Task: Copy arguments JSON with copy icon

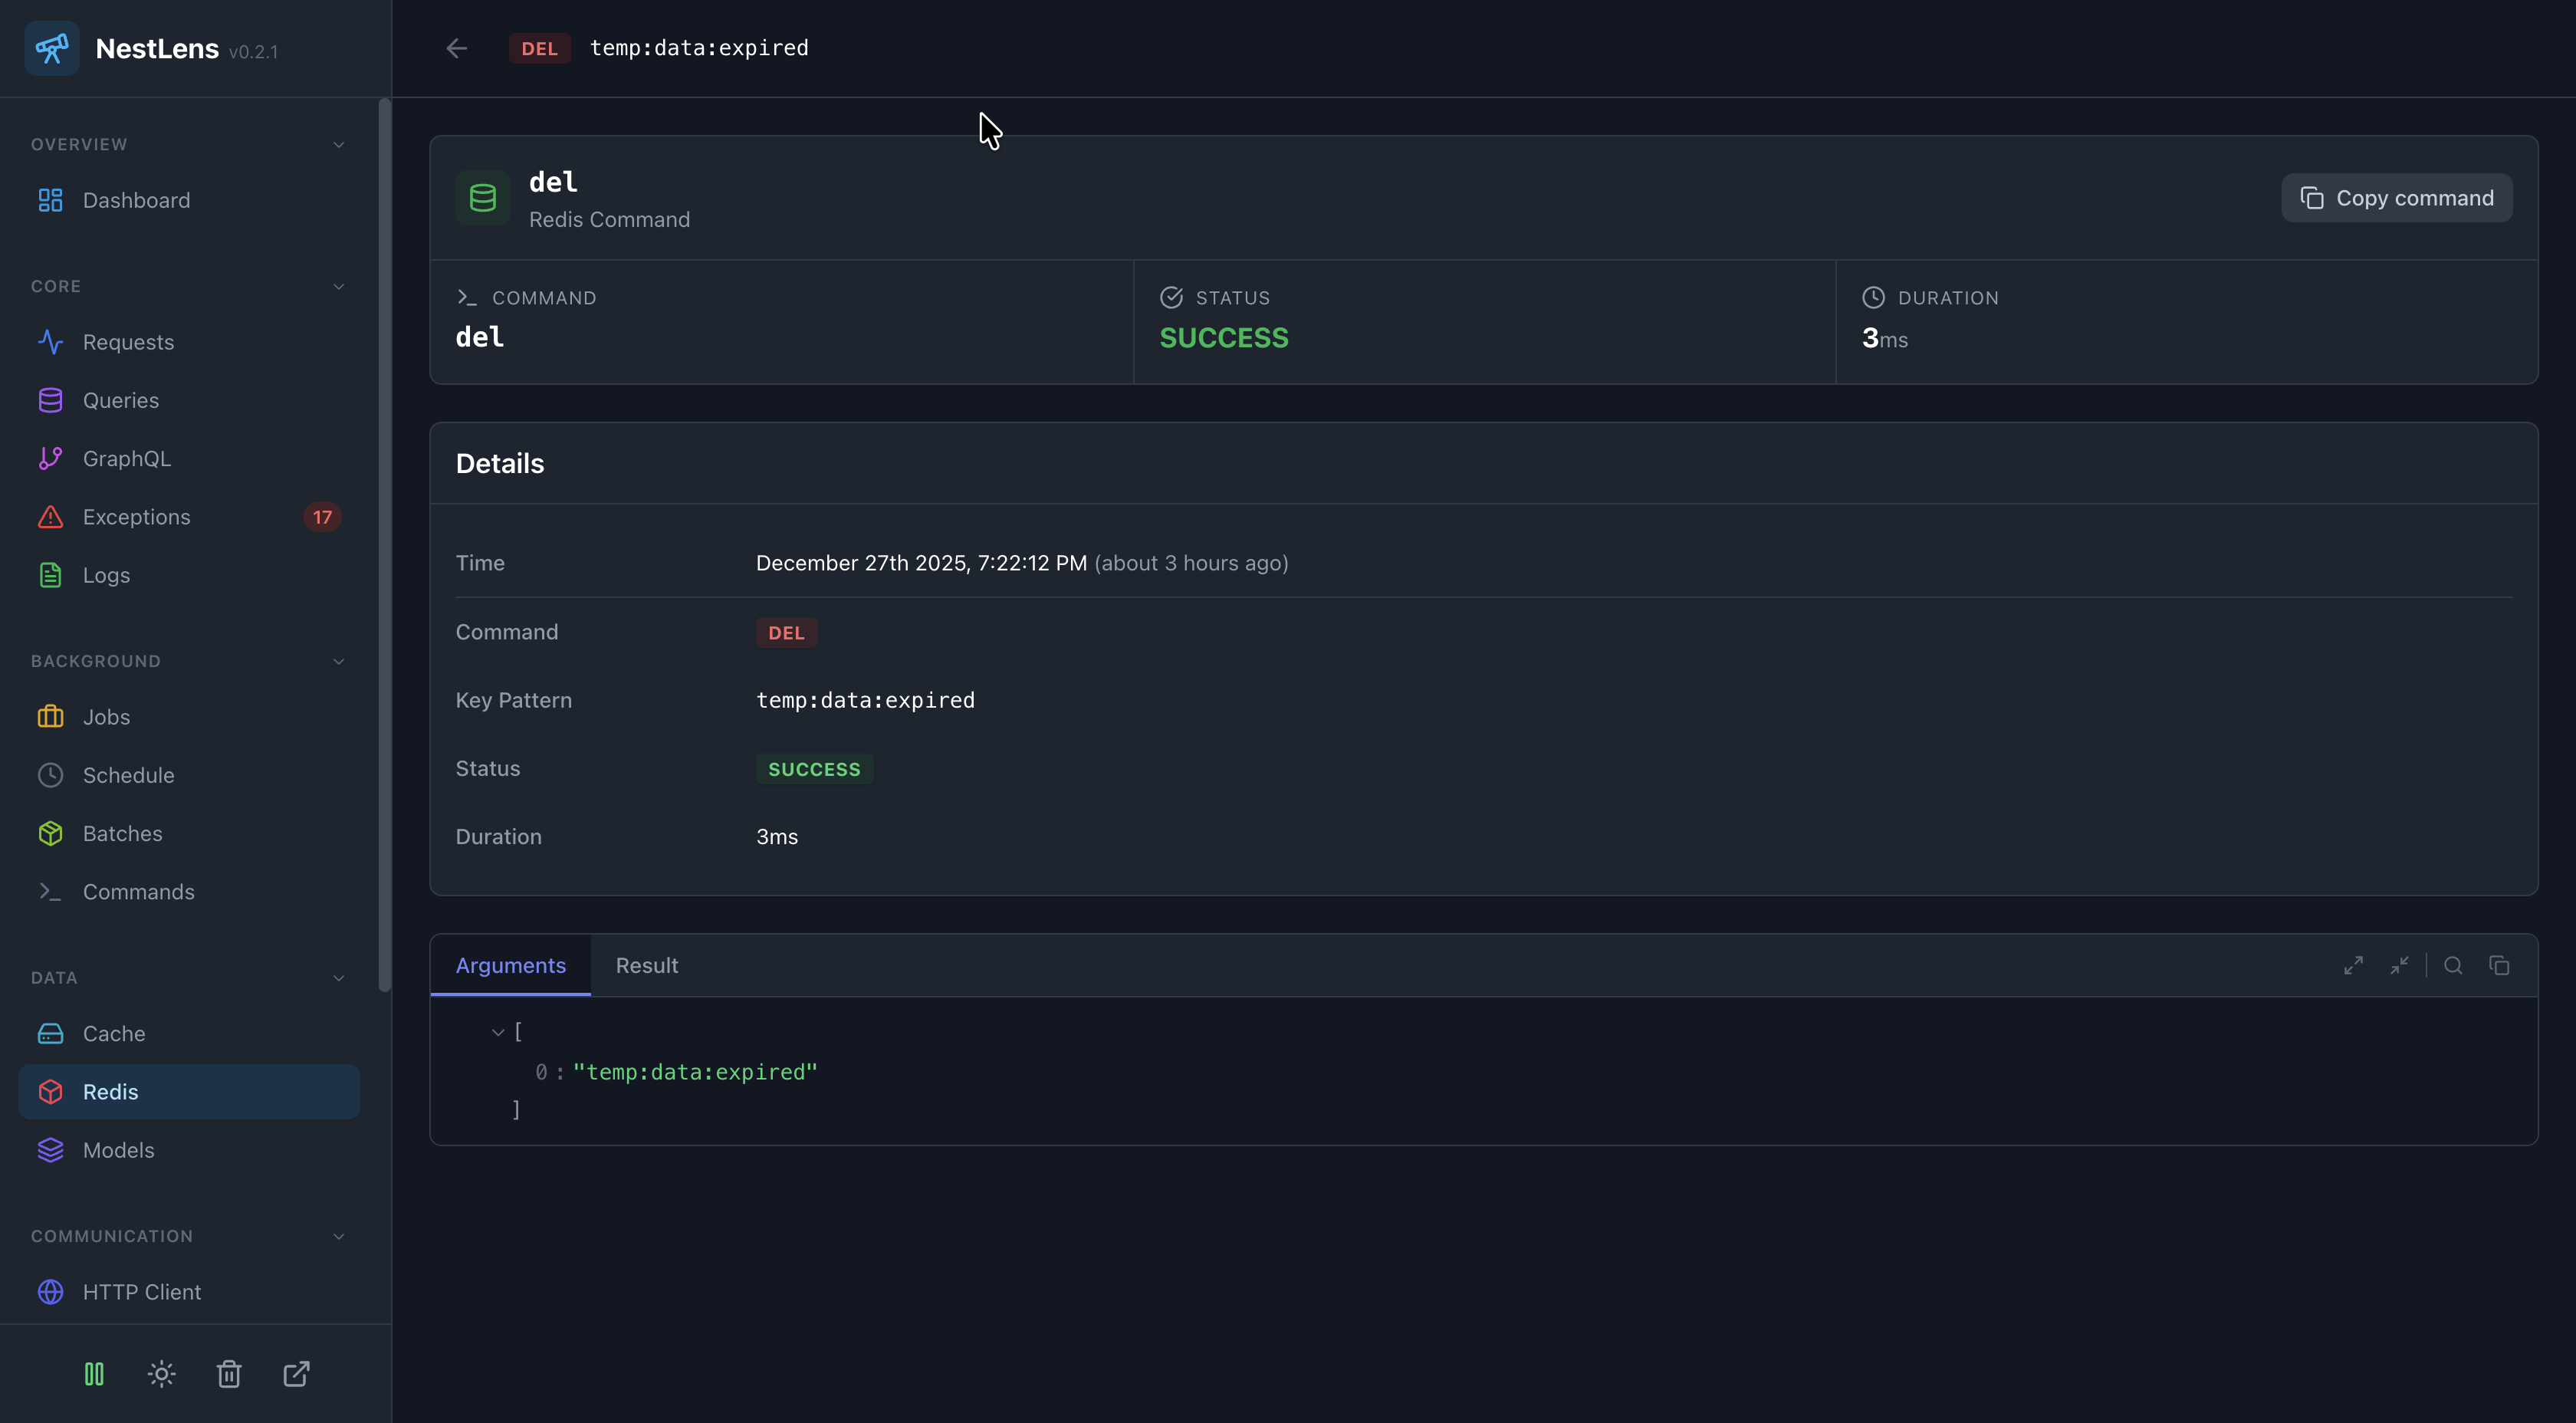Action: tap(2499, 965)
